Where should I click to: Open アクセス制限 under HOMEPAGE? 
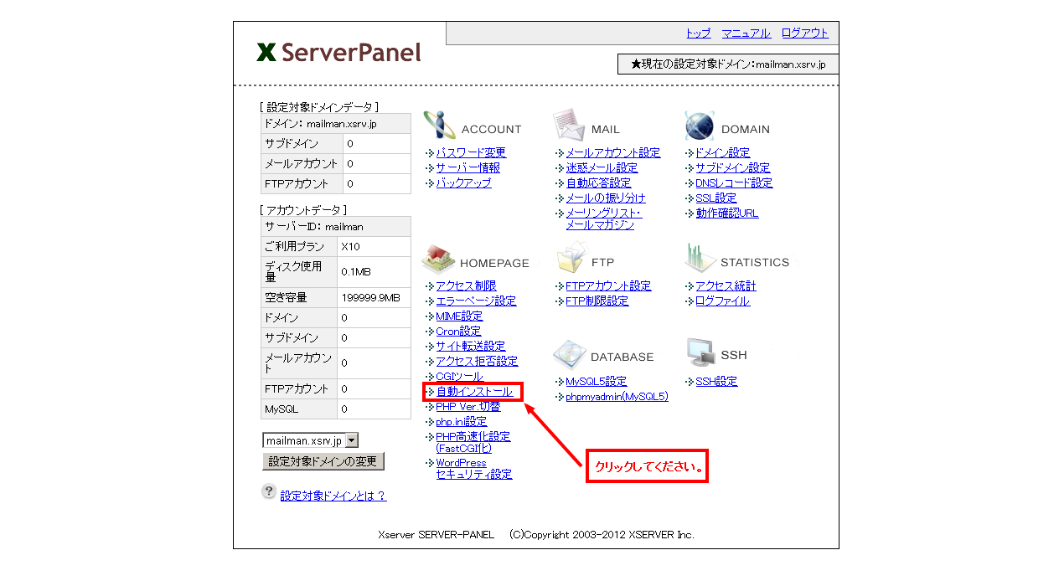466,285
